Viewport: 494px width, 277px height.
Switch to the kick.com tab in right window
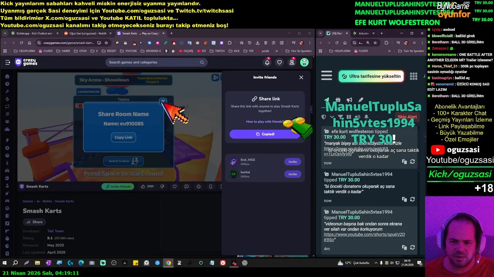(364, 33)
